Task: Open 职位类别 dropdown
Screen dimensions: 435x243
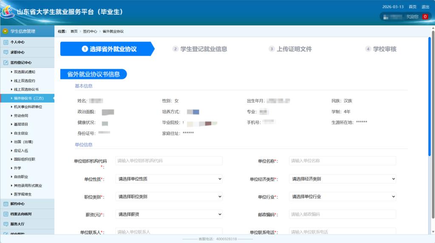Action: (169, 197)
